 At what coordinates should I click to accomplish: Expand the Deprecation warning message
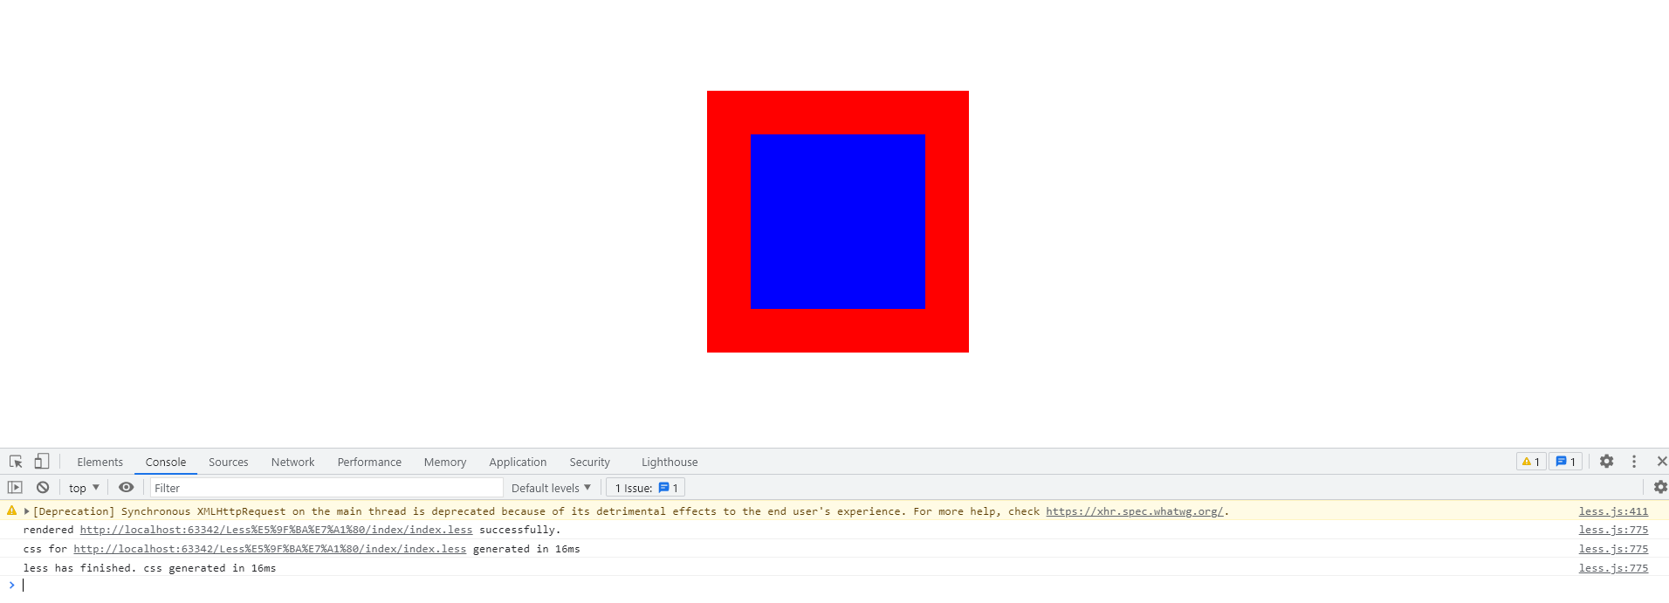point(27,511)
